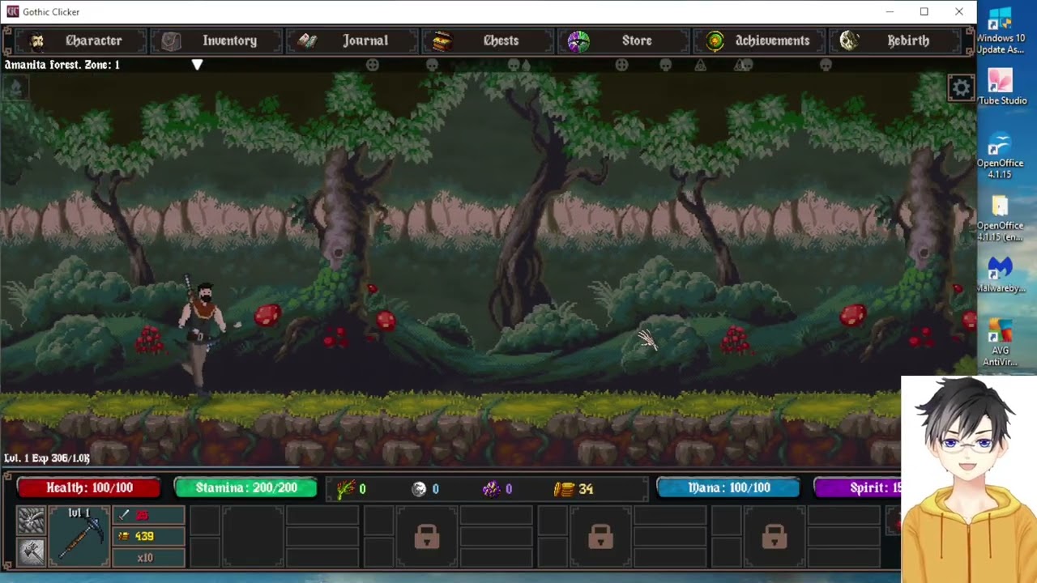Click the "Amanita Forest. Zone: 1" label

pos(62,65)
